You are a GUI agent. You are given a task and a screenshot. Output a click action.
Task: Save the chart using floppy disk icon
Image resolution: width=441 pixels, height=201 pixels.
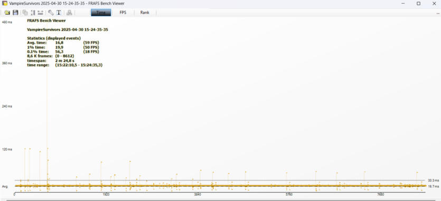pyautogui.click(x=15, y=12)
